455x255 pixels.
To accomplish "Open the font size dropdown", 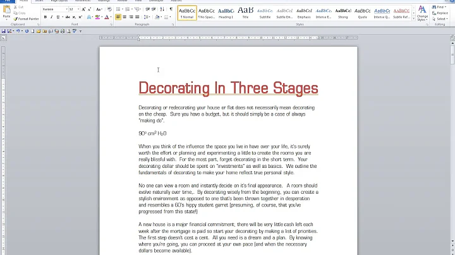I will [x=78, y=9].
